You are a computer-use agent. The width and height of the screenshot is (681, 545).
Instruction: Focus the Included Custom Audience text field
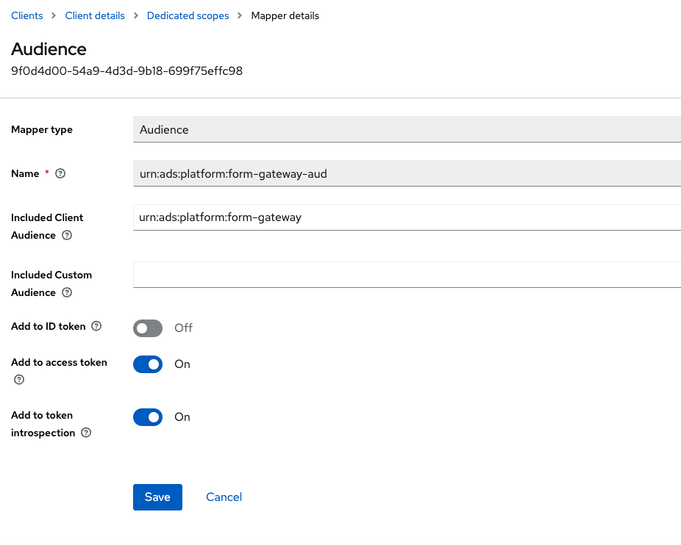(x=407, y=275)
